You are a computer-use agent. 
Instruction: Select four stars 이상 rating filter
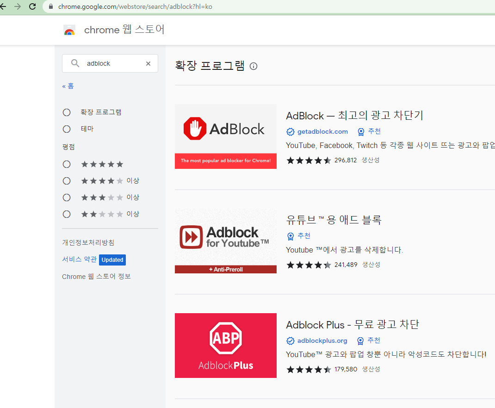[x=67, y=181]
